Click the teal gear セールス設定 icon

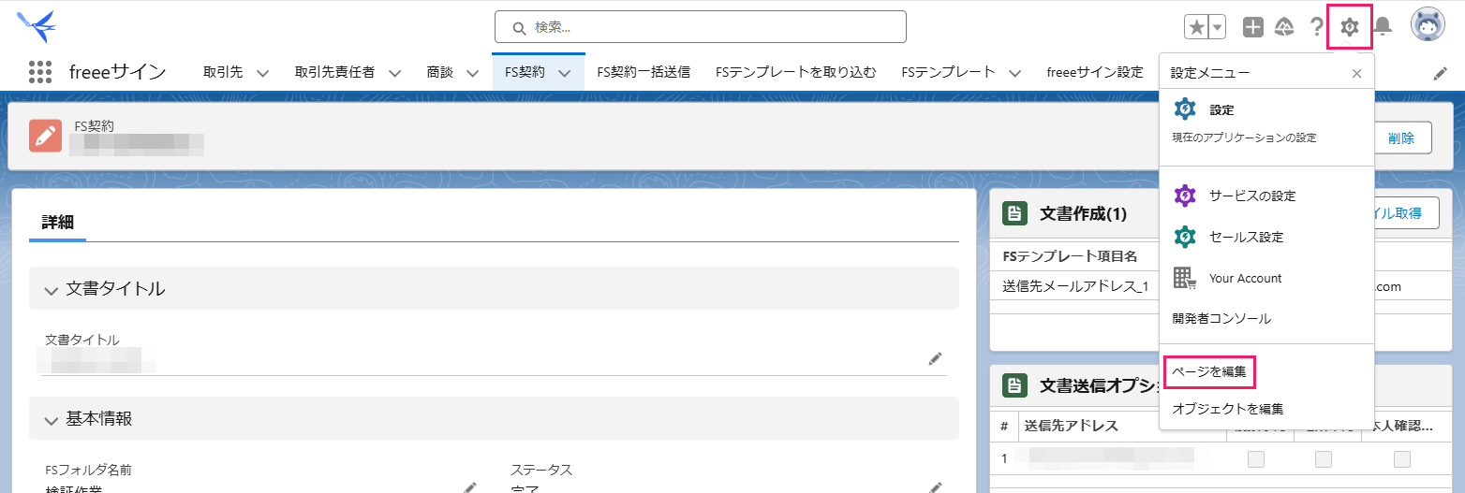click(1185, 237)
